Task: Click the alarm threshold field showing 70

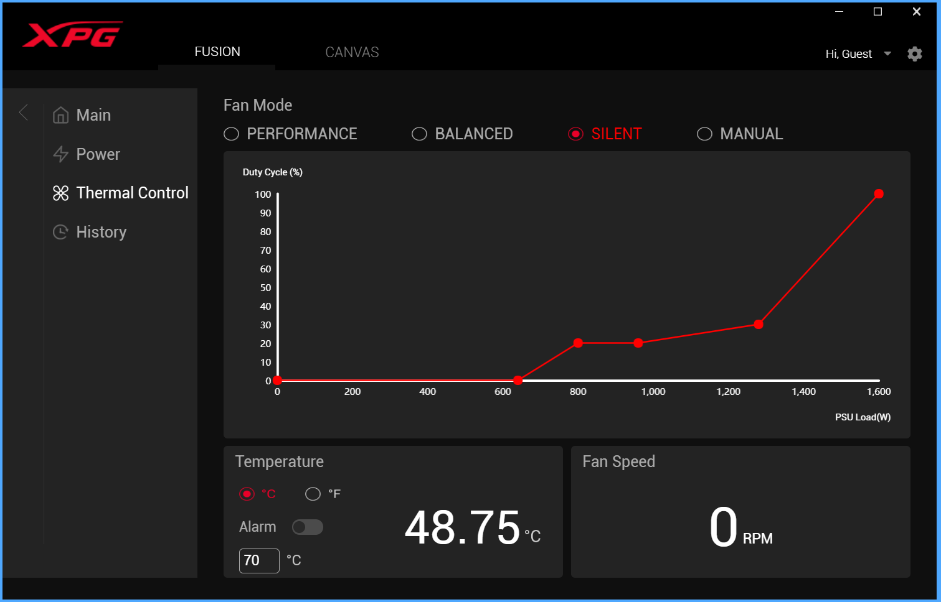Action: 259,560
